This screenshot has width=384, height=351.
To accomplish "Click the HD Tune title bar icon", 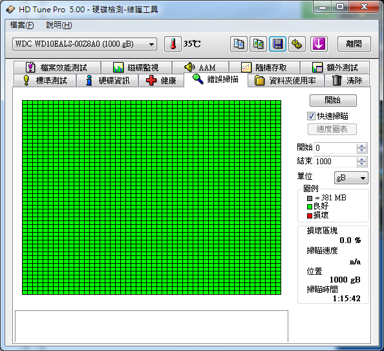I will tap(10, 10).
